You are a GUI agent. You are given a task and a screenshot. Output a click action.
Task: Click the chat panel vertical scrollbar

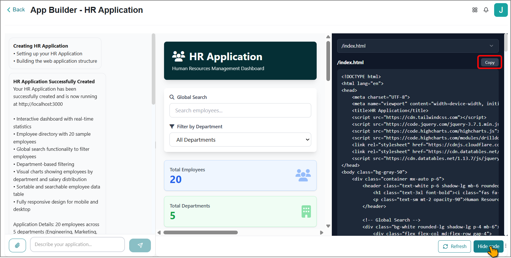pos(153,69)
